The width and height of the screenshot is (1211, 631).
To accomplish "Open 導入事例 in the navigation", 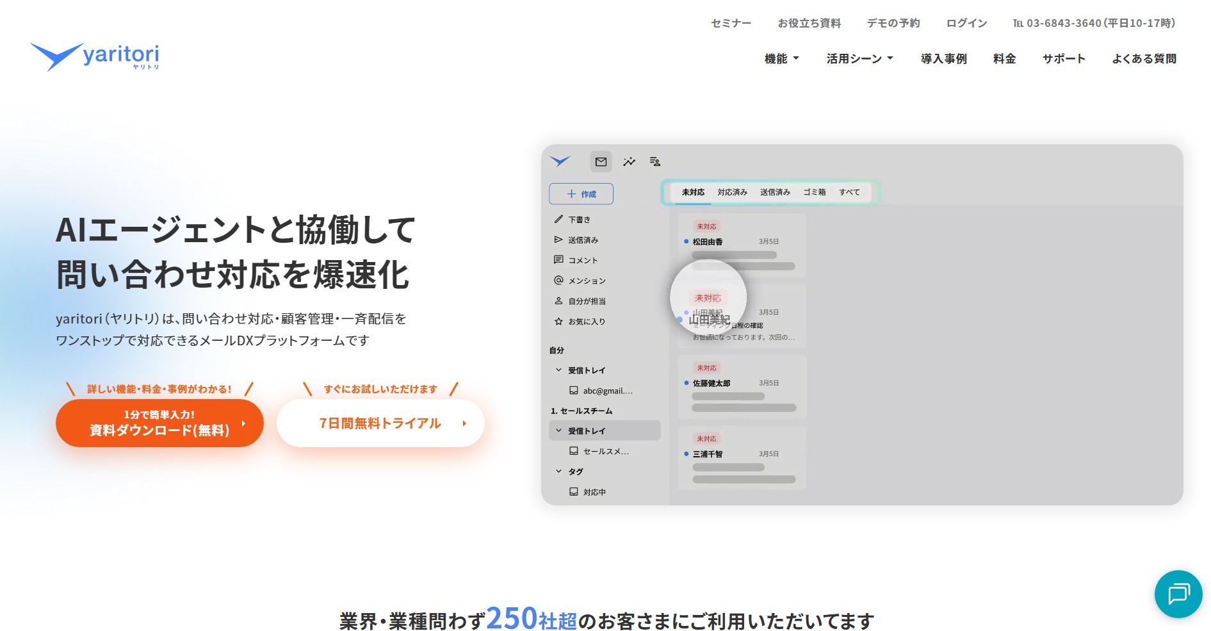I will pos(943,59).
